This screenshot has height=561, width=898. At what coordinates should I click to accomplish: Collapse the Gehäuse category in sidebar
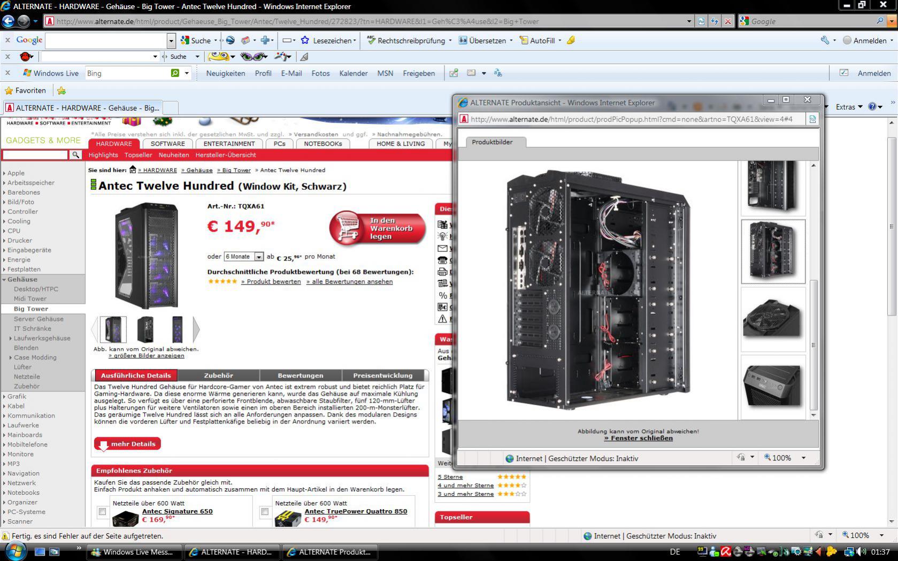tap(4, 279)
